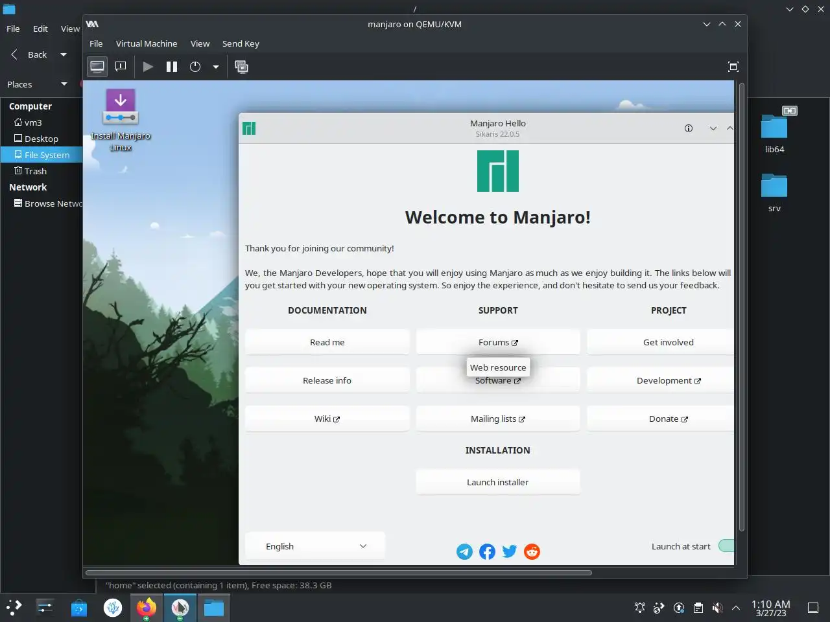Open the Development link

click(x=661, y=380)
